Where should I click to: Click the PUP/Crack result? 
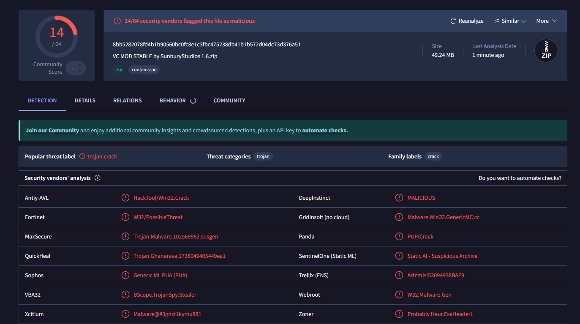tap(420, 236)
